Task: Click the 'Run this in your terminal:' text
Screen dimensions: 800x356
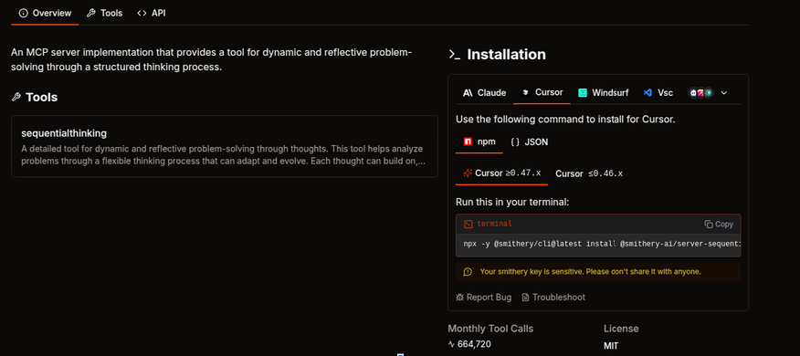Action: click(x=512, y=203)
